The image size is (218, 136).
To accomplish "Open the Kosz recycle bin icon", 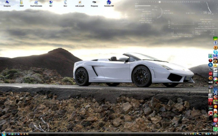I will 65,4.
